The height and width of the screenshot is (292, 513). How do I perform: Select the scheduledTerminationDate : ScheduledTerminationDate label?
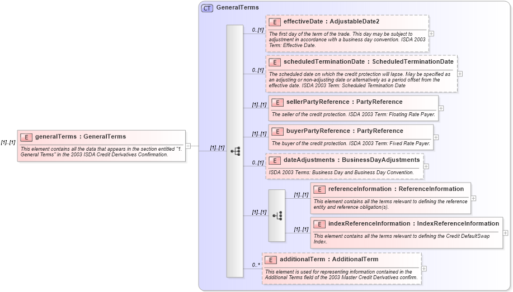(369, 62)
